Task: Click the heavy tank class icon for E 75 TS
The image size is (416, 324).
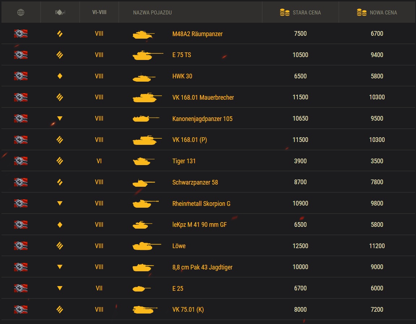Action: (x=60, y=55)
